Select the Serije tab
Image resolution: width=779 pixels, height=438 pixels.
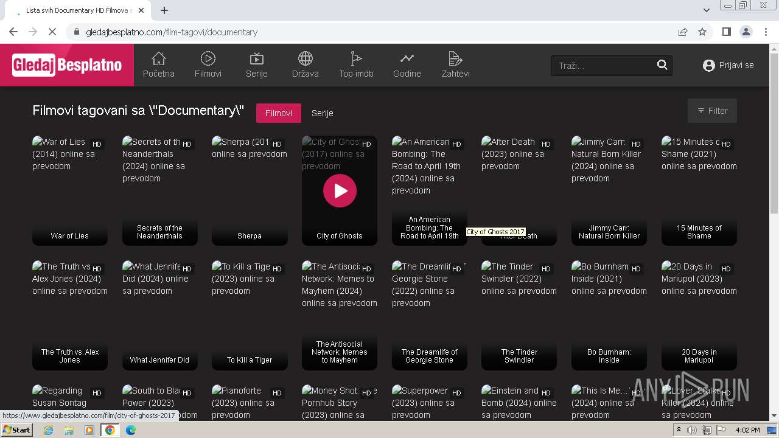pyautogui.click(x=323, y=113)
